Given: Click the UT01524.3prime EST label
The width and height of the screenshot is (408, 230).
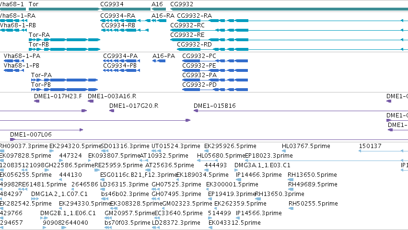Looking at the screenshot, I should 176,146.
